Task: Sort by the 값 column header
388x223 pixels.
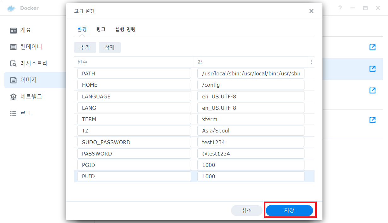Action: [251, 62]
